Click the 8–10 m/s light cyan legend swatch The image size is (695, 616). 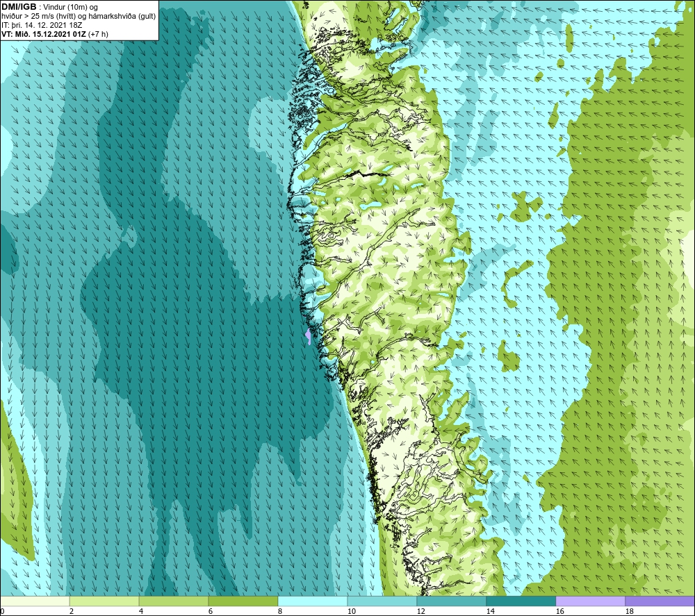(313, 601)
